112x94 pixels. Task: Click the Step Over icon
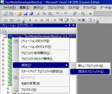(67, 20)
